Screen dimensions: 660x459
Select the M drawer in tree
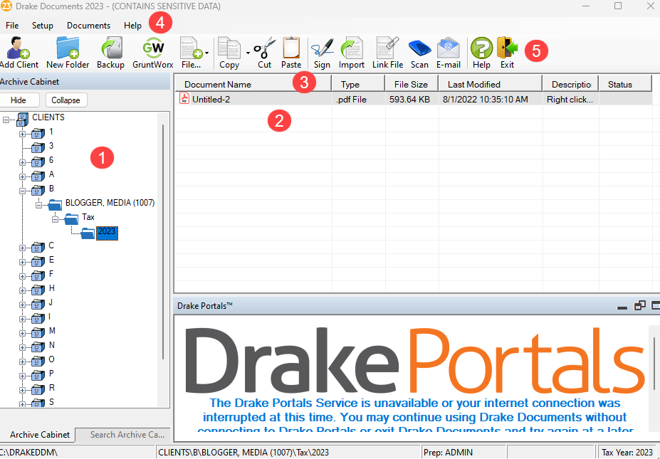52,331
